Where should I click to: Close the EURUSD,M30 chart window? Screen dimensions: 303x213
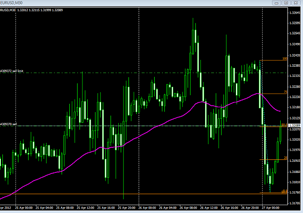click(x=296, y=3)
